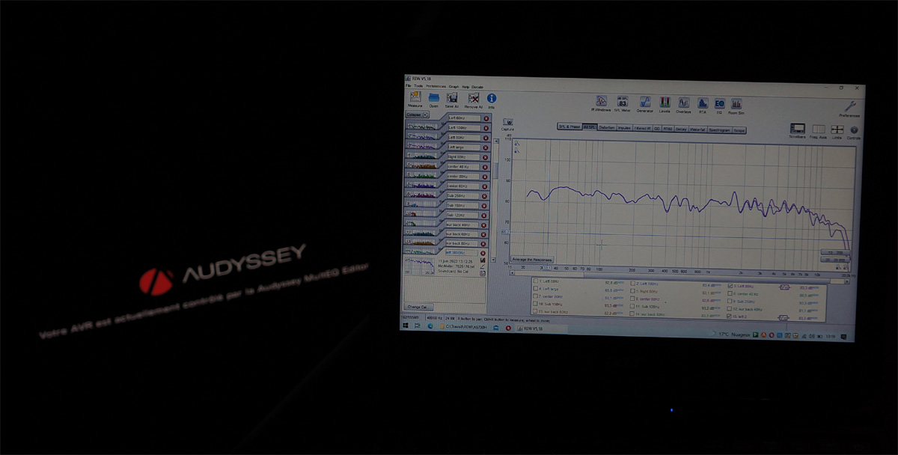Open Preferences via wrench icon
898x455 pixels.
point(849,106)
